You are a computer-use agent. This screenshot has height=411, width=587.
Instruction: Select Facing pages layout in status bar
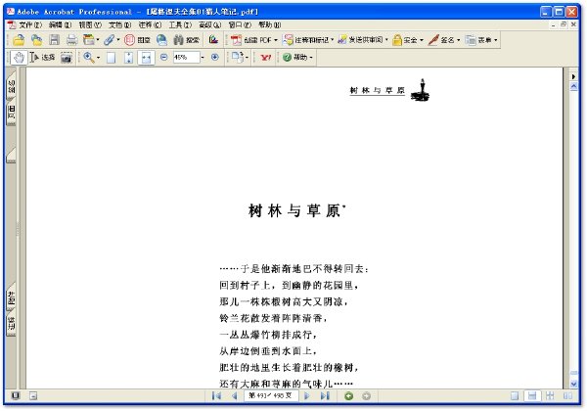(x=567, y=395)
